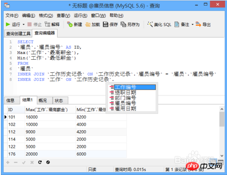
Task: Click the Stop (停止) toolbar icon
Action: point(29,24)
